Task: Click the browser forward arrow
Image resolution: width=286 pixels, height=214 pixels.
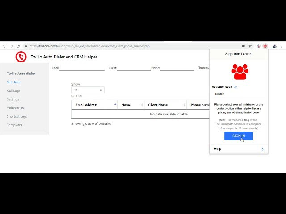Action: click(x=11, y=46)
